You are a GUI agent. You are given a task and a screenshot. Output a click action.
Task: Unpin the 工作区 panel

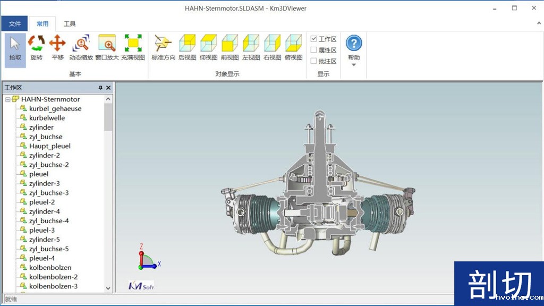coord(100,87)
